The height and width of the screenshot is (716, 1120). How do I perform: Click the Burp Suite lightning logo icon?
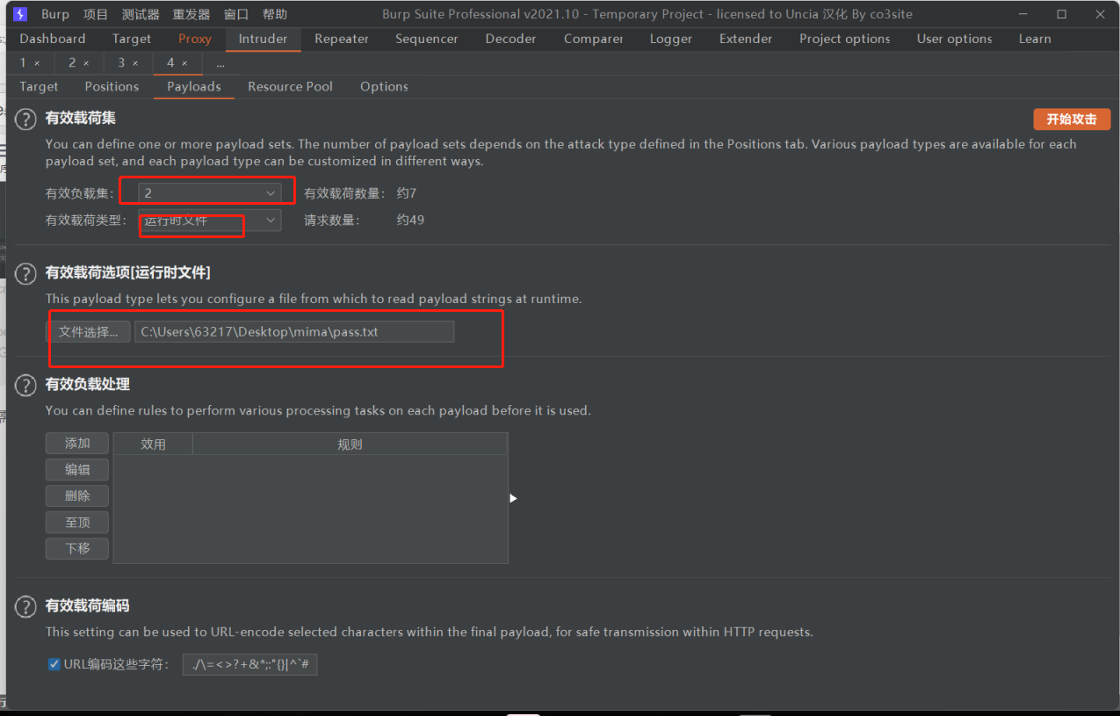click(20, 14)
